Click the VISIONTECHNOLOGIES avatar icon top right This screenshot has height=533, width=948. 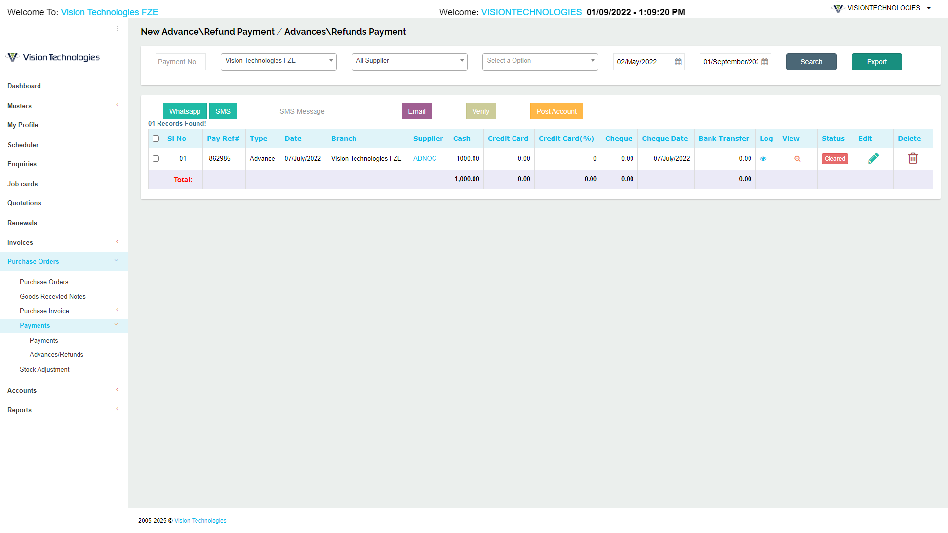838,8
